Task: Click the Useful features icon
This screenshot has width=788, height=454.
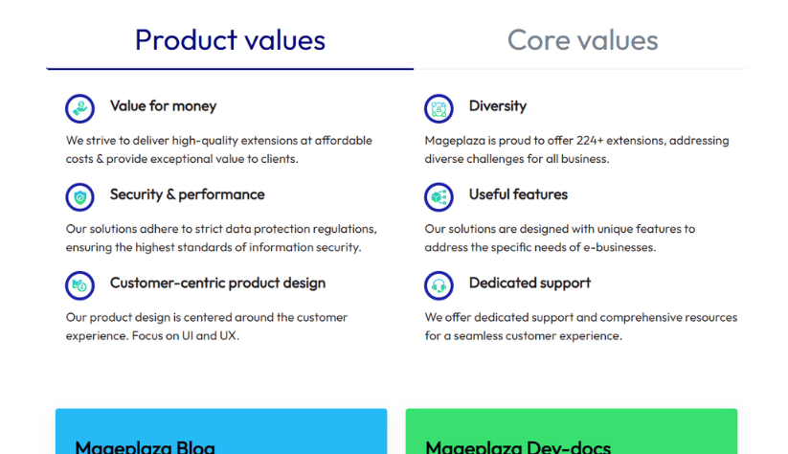Action: coord(439,197)
